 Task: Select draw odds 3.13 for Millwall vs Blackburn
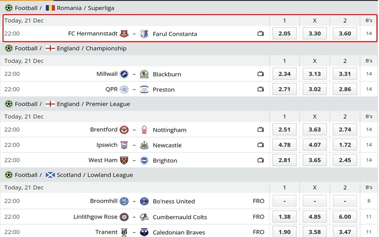[x=315, y=74]
